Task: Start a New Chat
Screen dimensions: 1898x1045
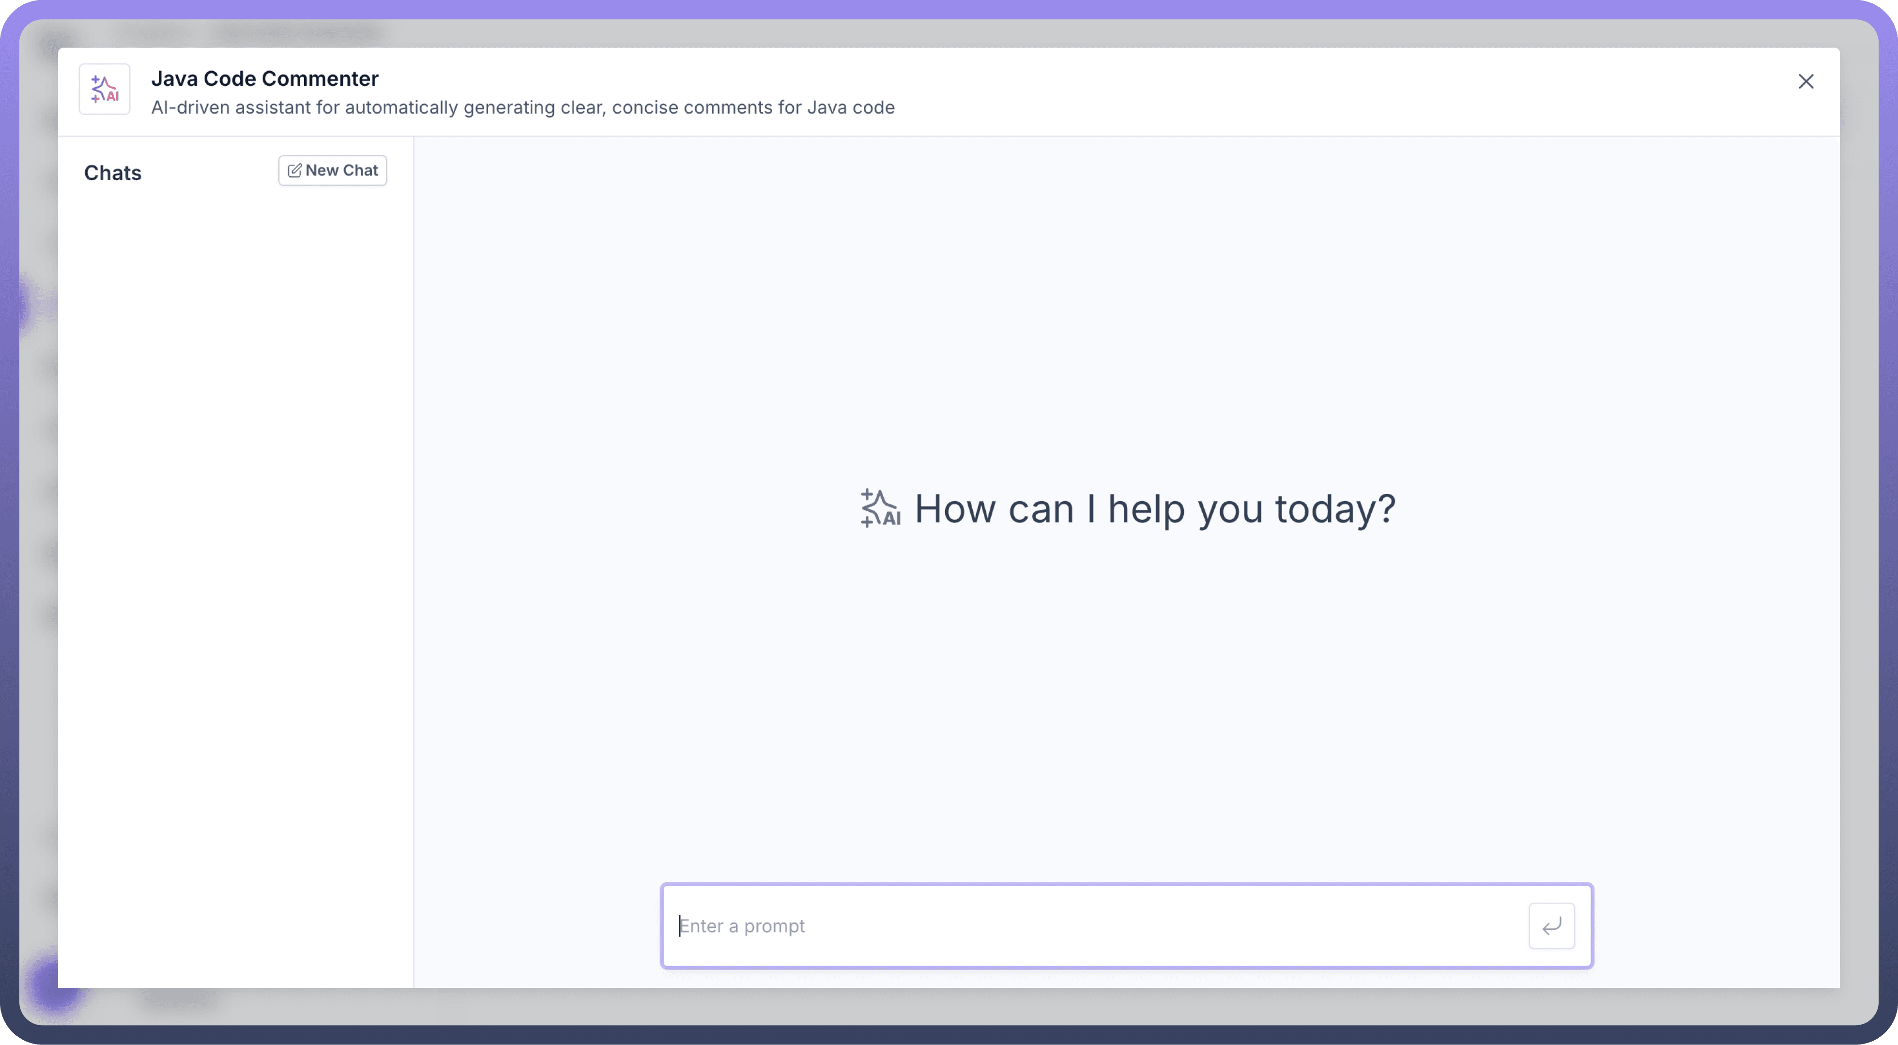Action: (x=332, y=170)
